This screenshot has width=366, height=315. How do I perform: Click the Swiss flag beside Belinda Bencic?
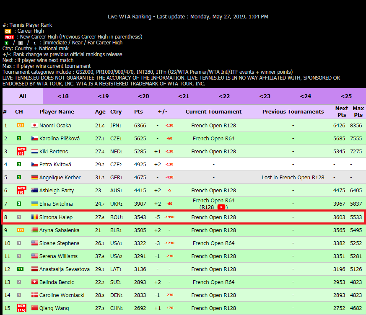(34, 282)
